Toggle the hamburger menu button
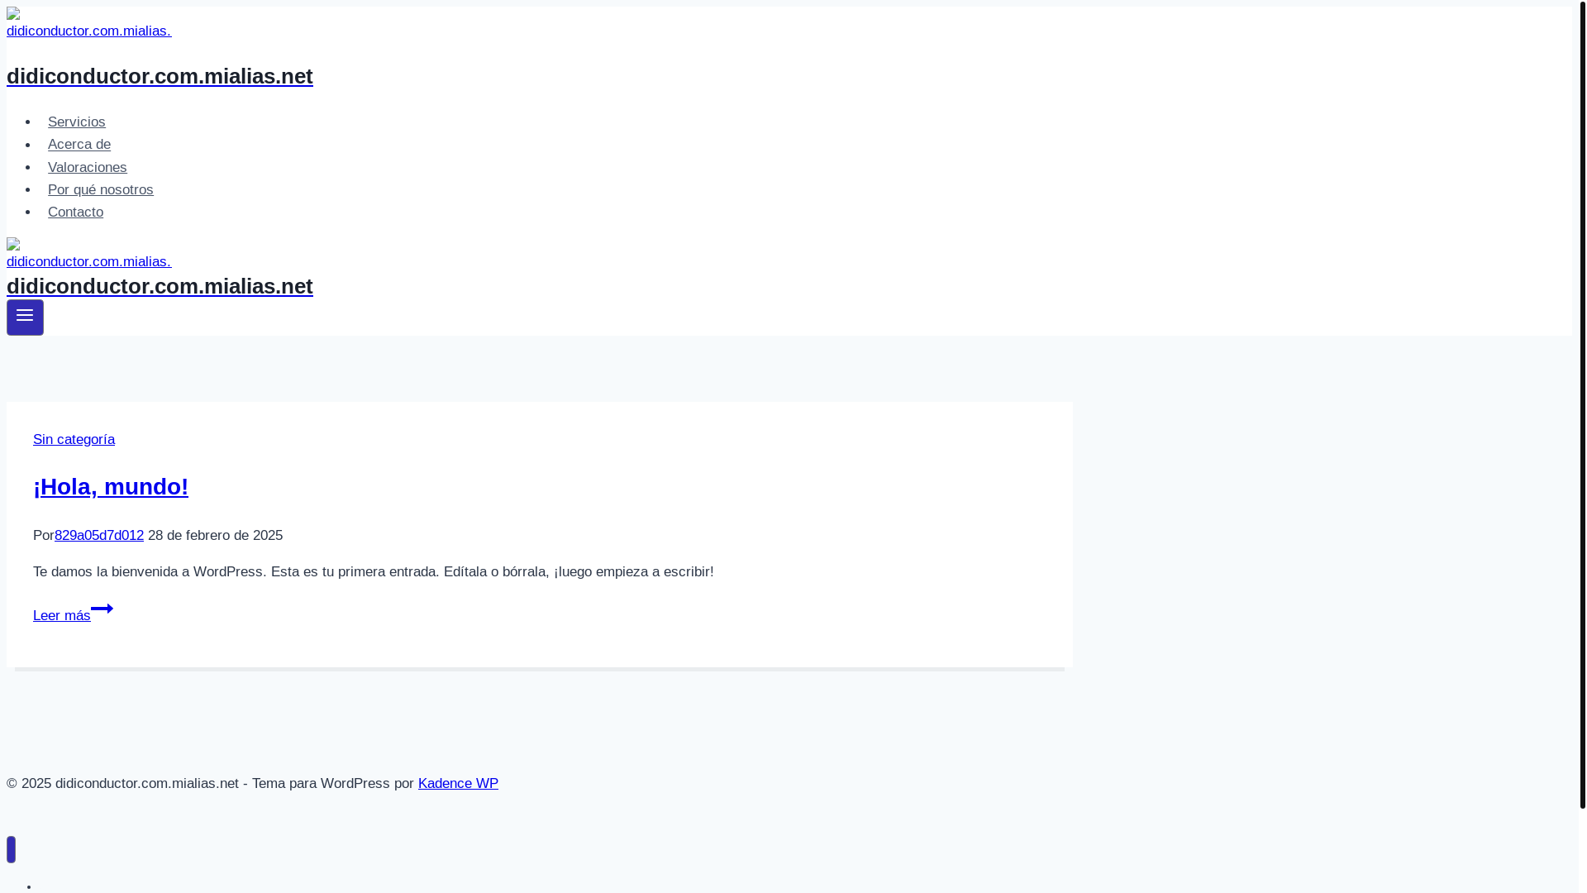 point(25,318)
